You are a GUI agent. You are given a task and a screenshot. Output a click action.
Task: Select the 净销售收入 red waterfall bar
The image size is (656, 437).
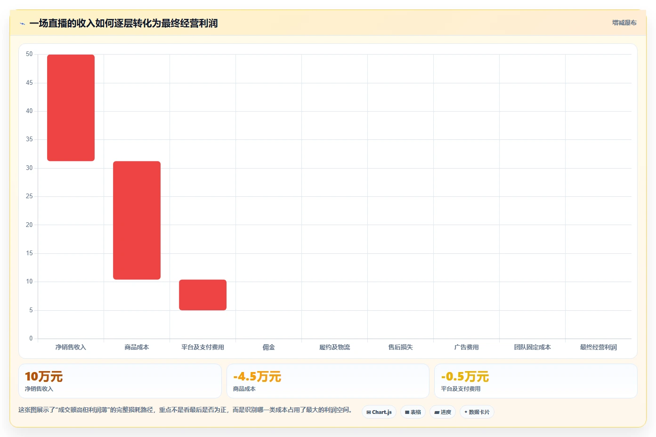click(71, 108)
